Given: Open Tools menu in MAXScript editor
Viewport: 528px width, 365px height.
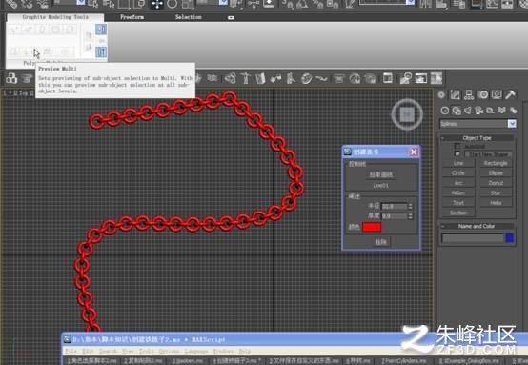Looking at the screenshot, I should tap(147, 352).
